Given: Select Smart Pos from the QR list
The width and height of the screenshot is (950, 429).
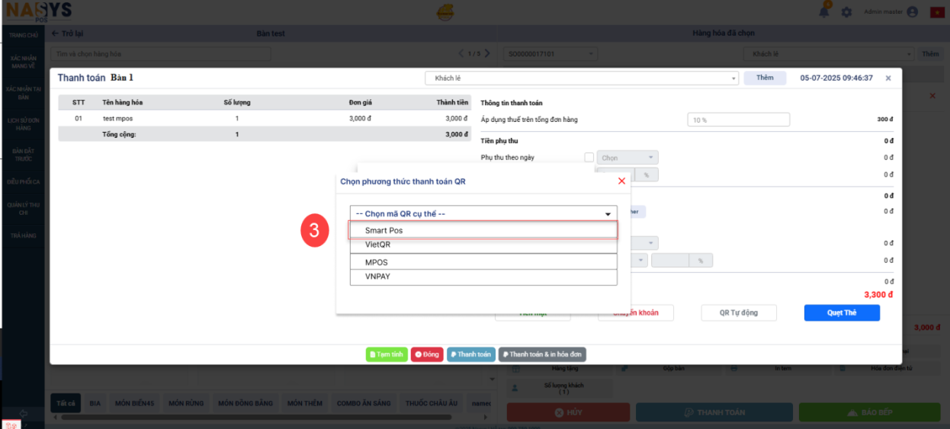Looking at the screenshot, I should 483,230.
